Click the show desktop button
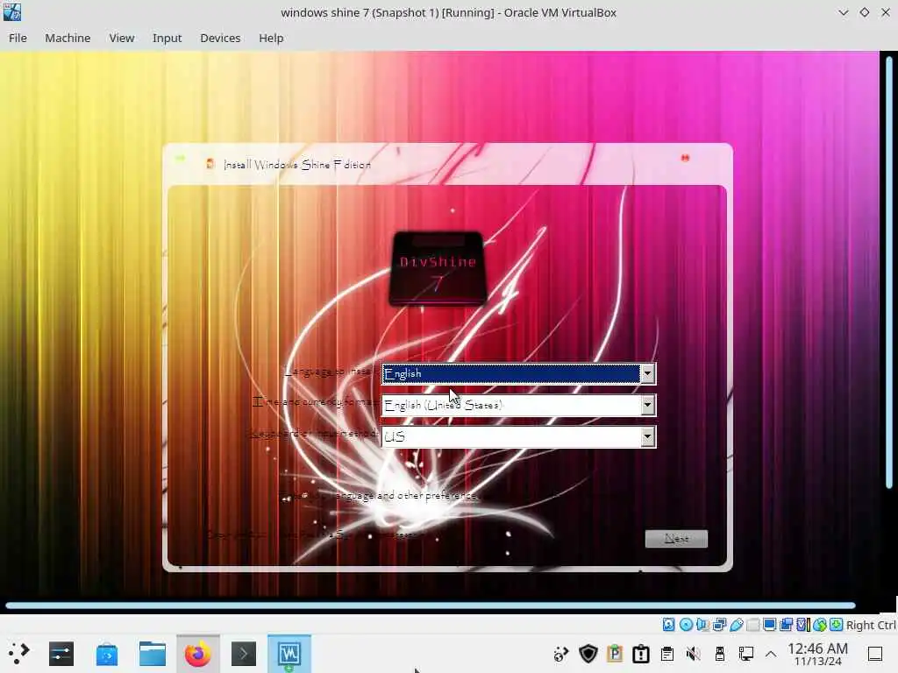 pyautogui.click(x=875, y=654)
